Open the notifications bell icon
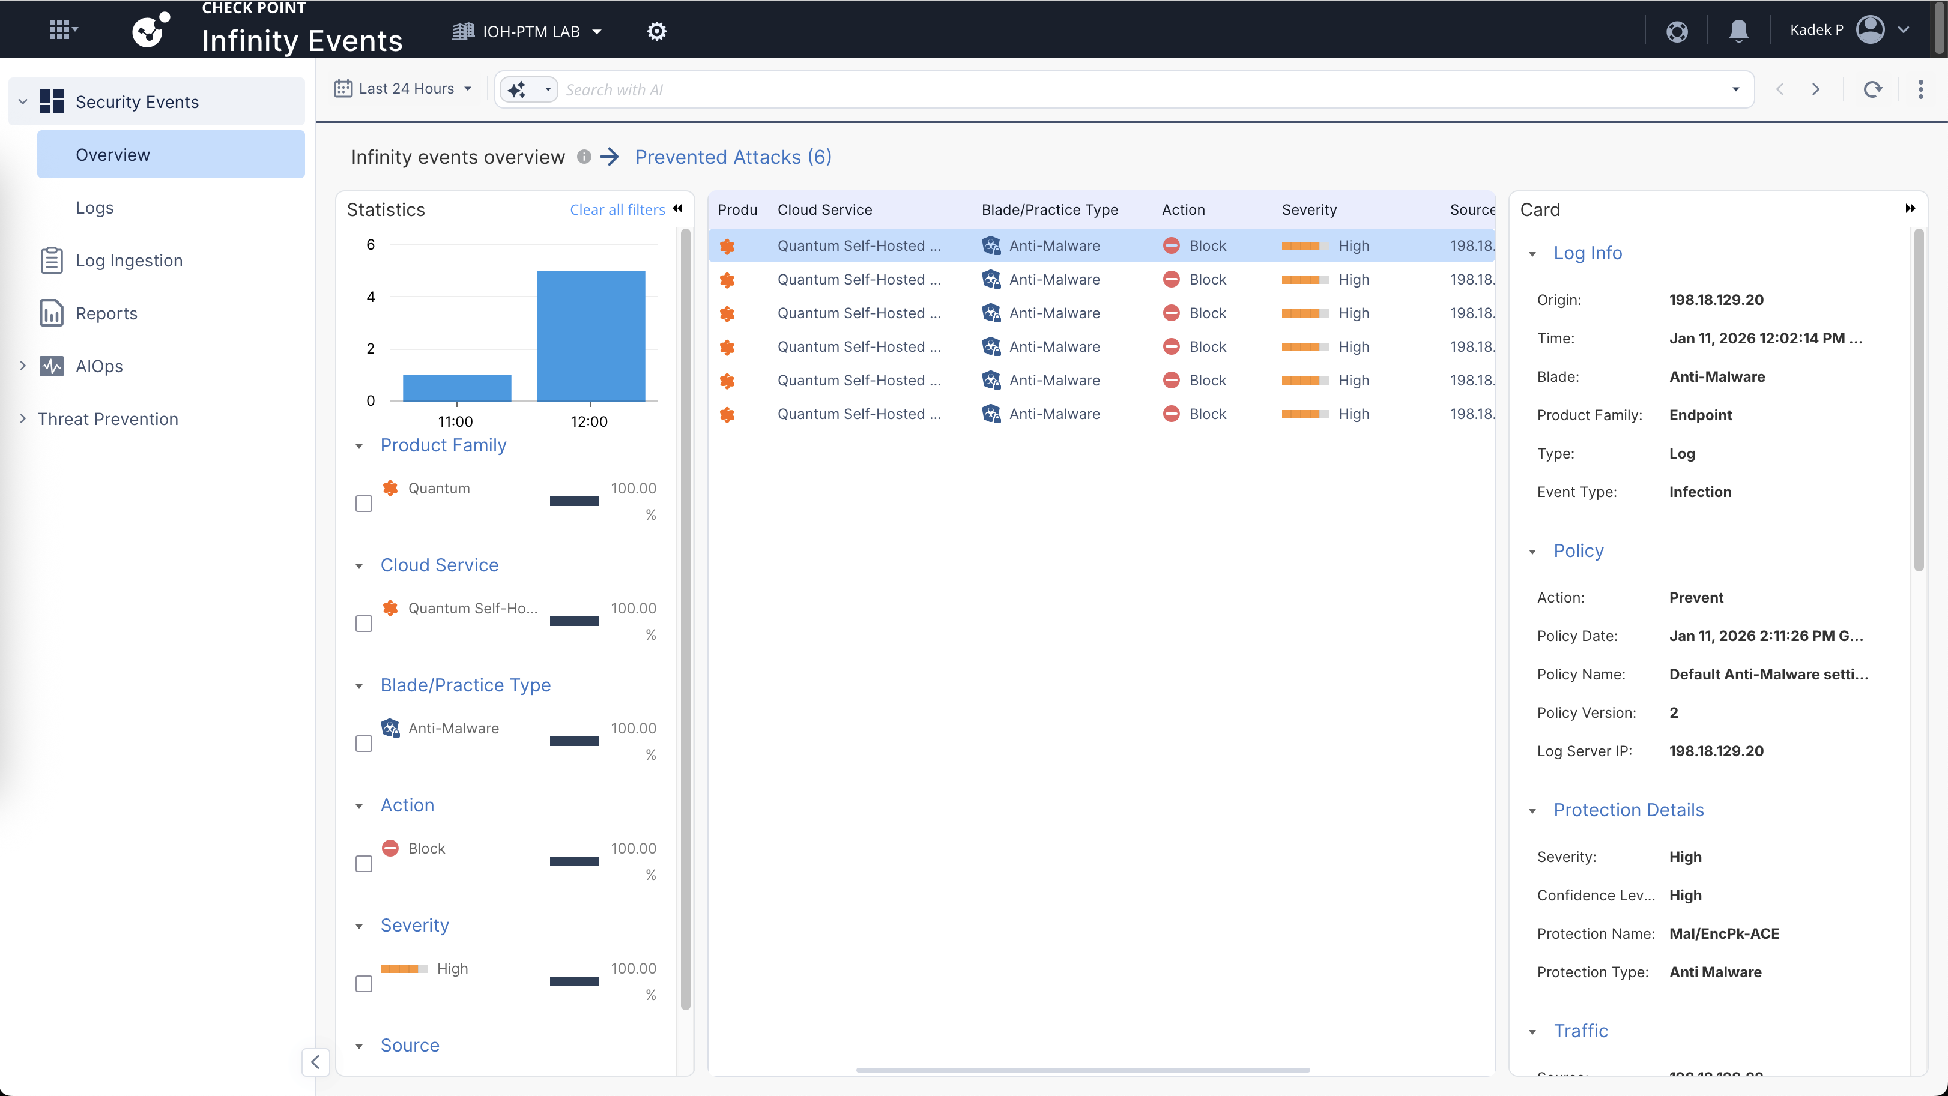The width and height of the screenshot is (1948, 1096). tap(1738, 30)
